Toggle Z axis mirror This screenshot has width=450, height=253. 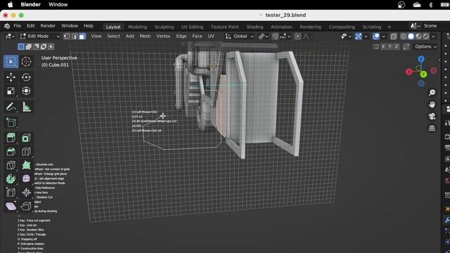pyautogui.click(x=397, y=46)
